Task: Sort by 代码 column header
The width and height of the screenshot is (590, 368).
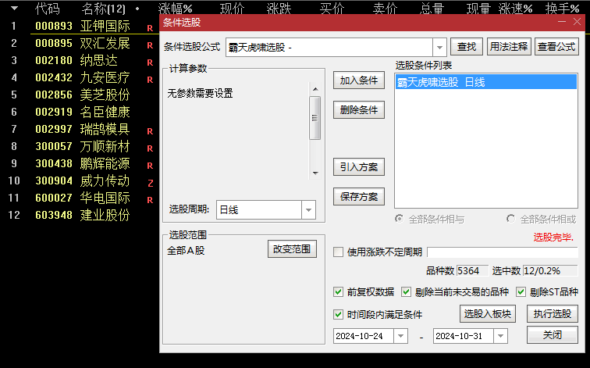Action: click(48, 9)
